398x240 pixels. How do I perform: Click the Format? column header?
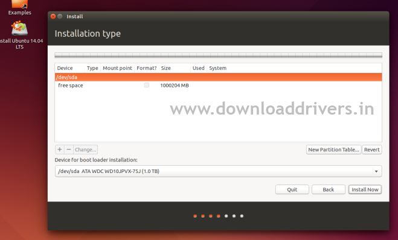[x=147, y=68]
